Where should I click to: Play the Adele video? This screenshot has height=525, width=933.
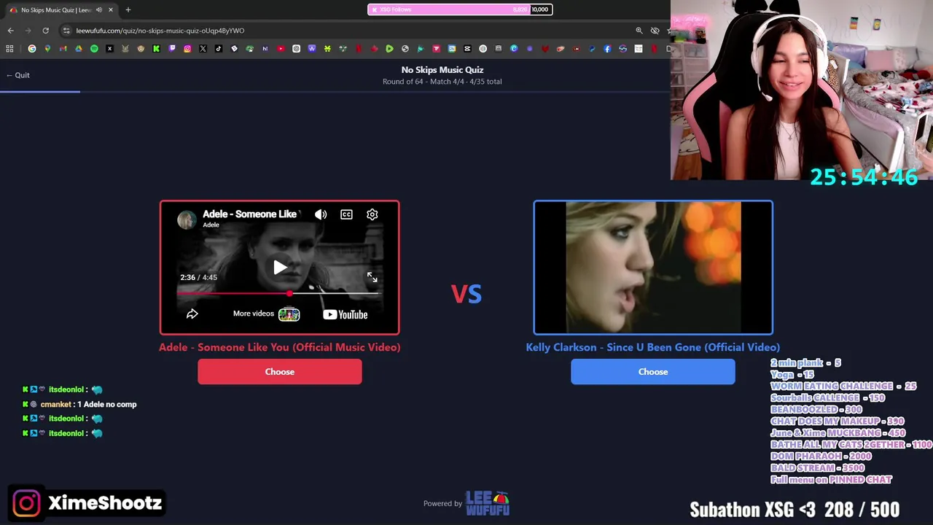tap(280, 268)
